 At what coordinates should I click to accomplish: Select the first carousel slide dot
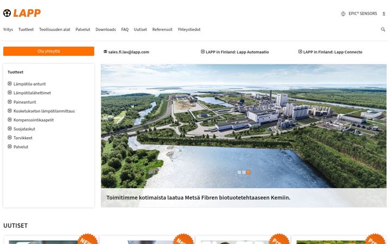point(239,172)
